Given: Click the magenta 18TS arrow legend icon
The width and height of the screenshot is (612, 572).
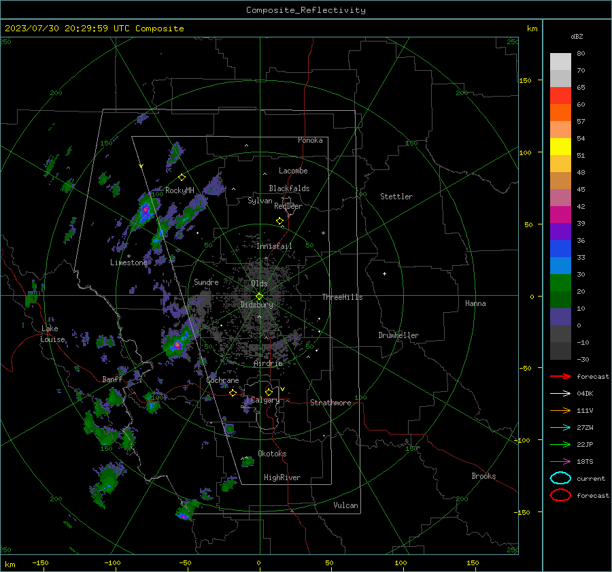Looking at the screenshot, I should pos(560,462).
